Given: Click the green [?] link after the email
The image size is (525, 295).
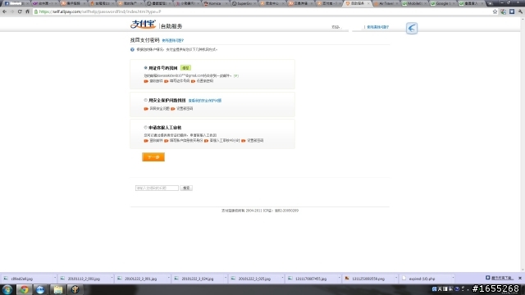Looking at the screenshot, I should click(x=236, y=76).
